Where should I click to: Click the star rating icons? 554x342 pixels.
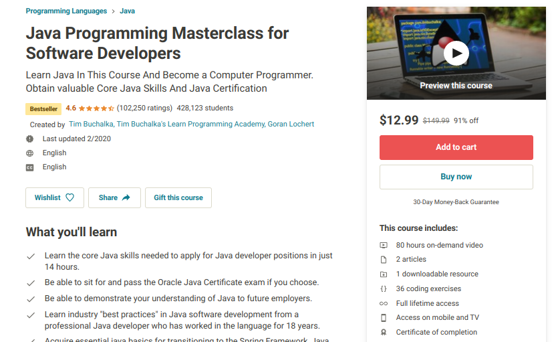[96, 108]
